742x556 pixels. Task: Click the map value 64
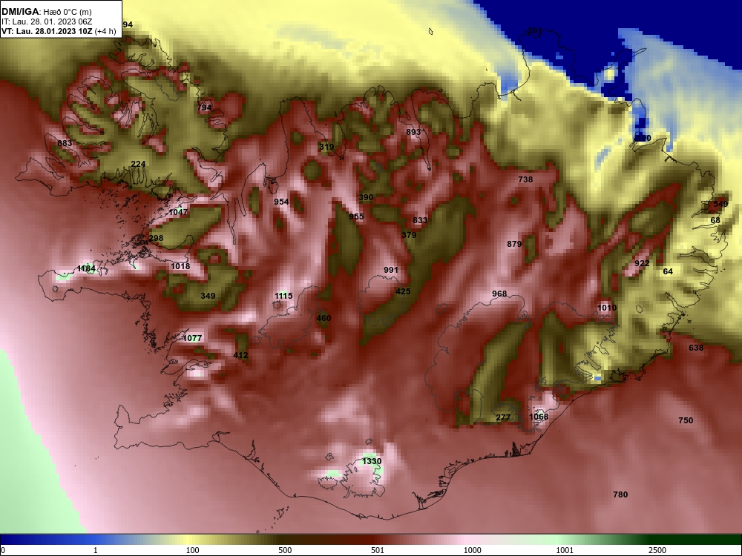pyautogui.click(x=668, y=271)
